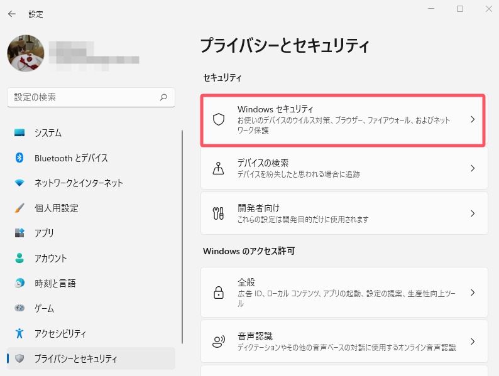Image resolution: width=499 pixels, height=376 pixels.
Task: Click the sidebar vertical scrollbar
Action: [x=182, y=237]
